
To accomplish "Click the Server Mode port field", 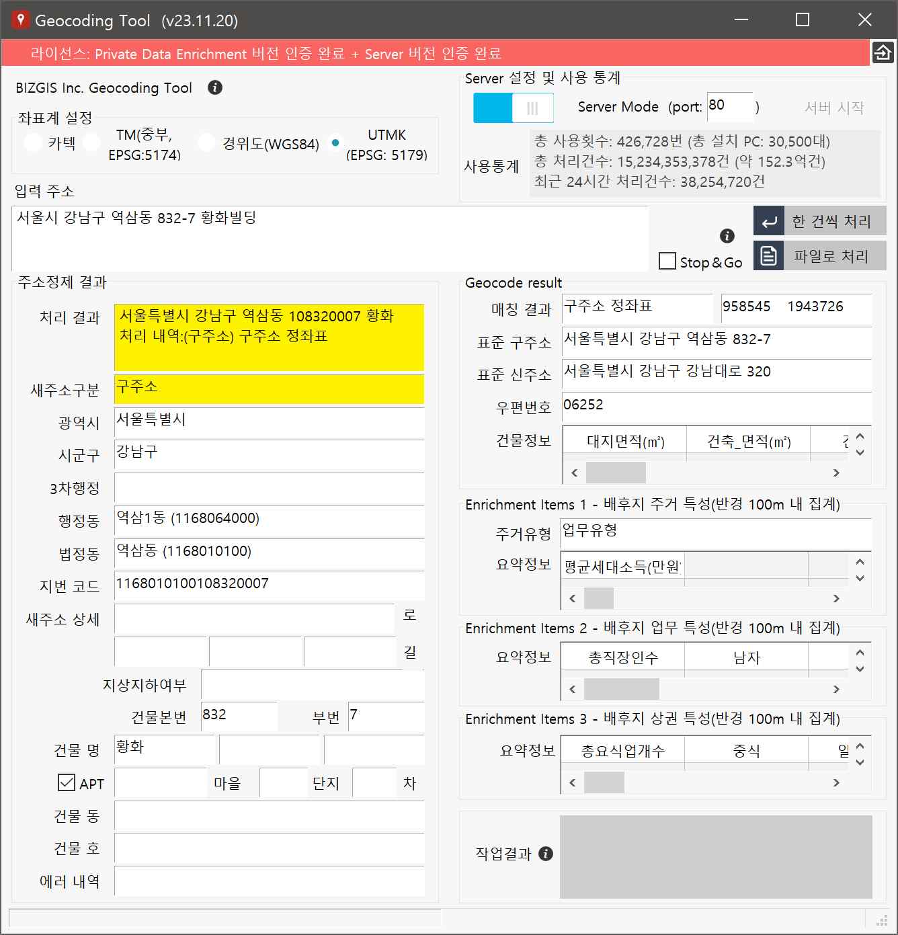I will click(x=730, y=107).
